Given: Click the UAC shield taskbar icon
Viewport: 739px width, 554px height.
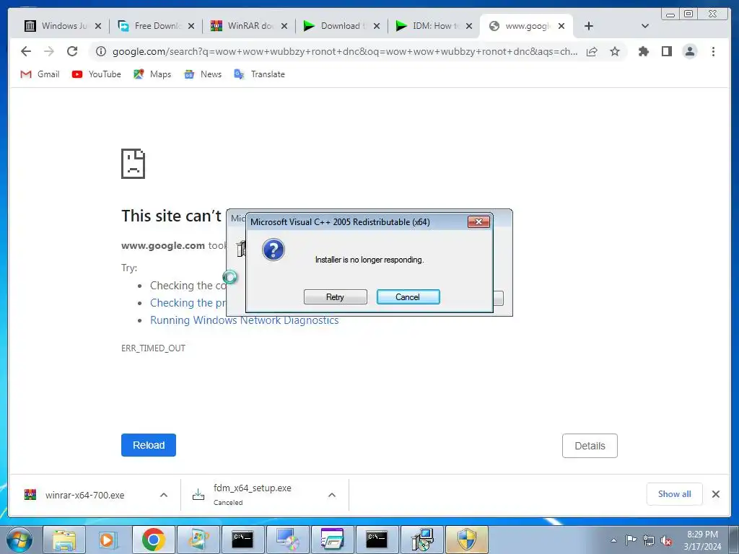Looking at the screenshot, I should pos(467,540).
